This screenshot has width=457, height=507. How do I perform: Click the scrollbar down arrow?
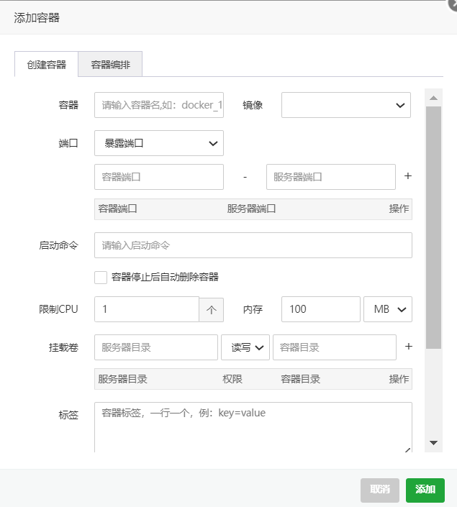click(x=434, y=443)
